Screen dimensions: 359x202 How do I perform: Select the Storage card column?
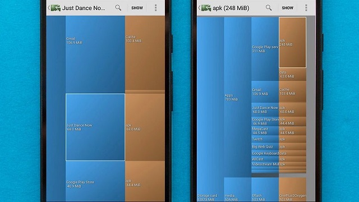tap(210, 109)
